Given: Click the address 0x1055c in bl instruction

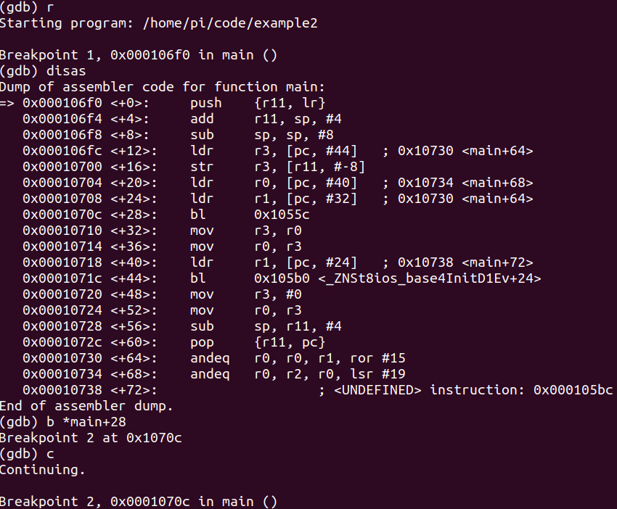Looking at the screenshot, I should tap(282, 215).
